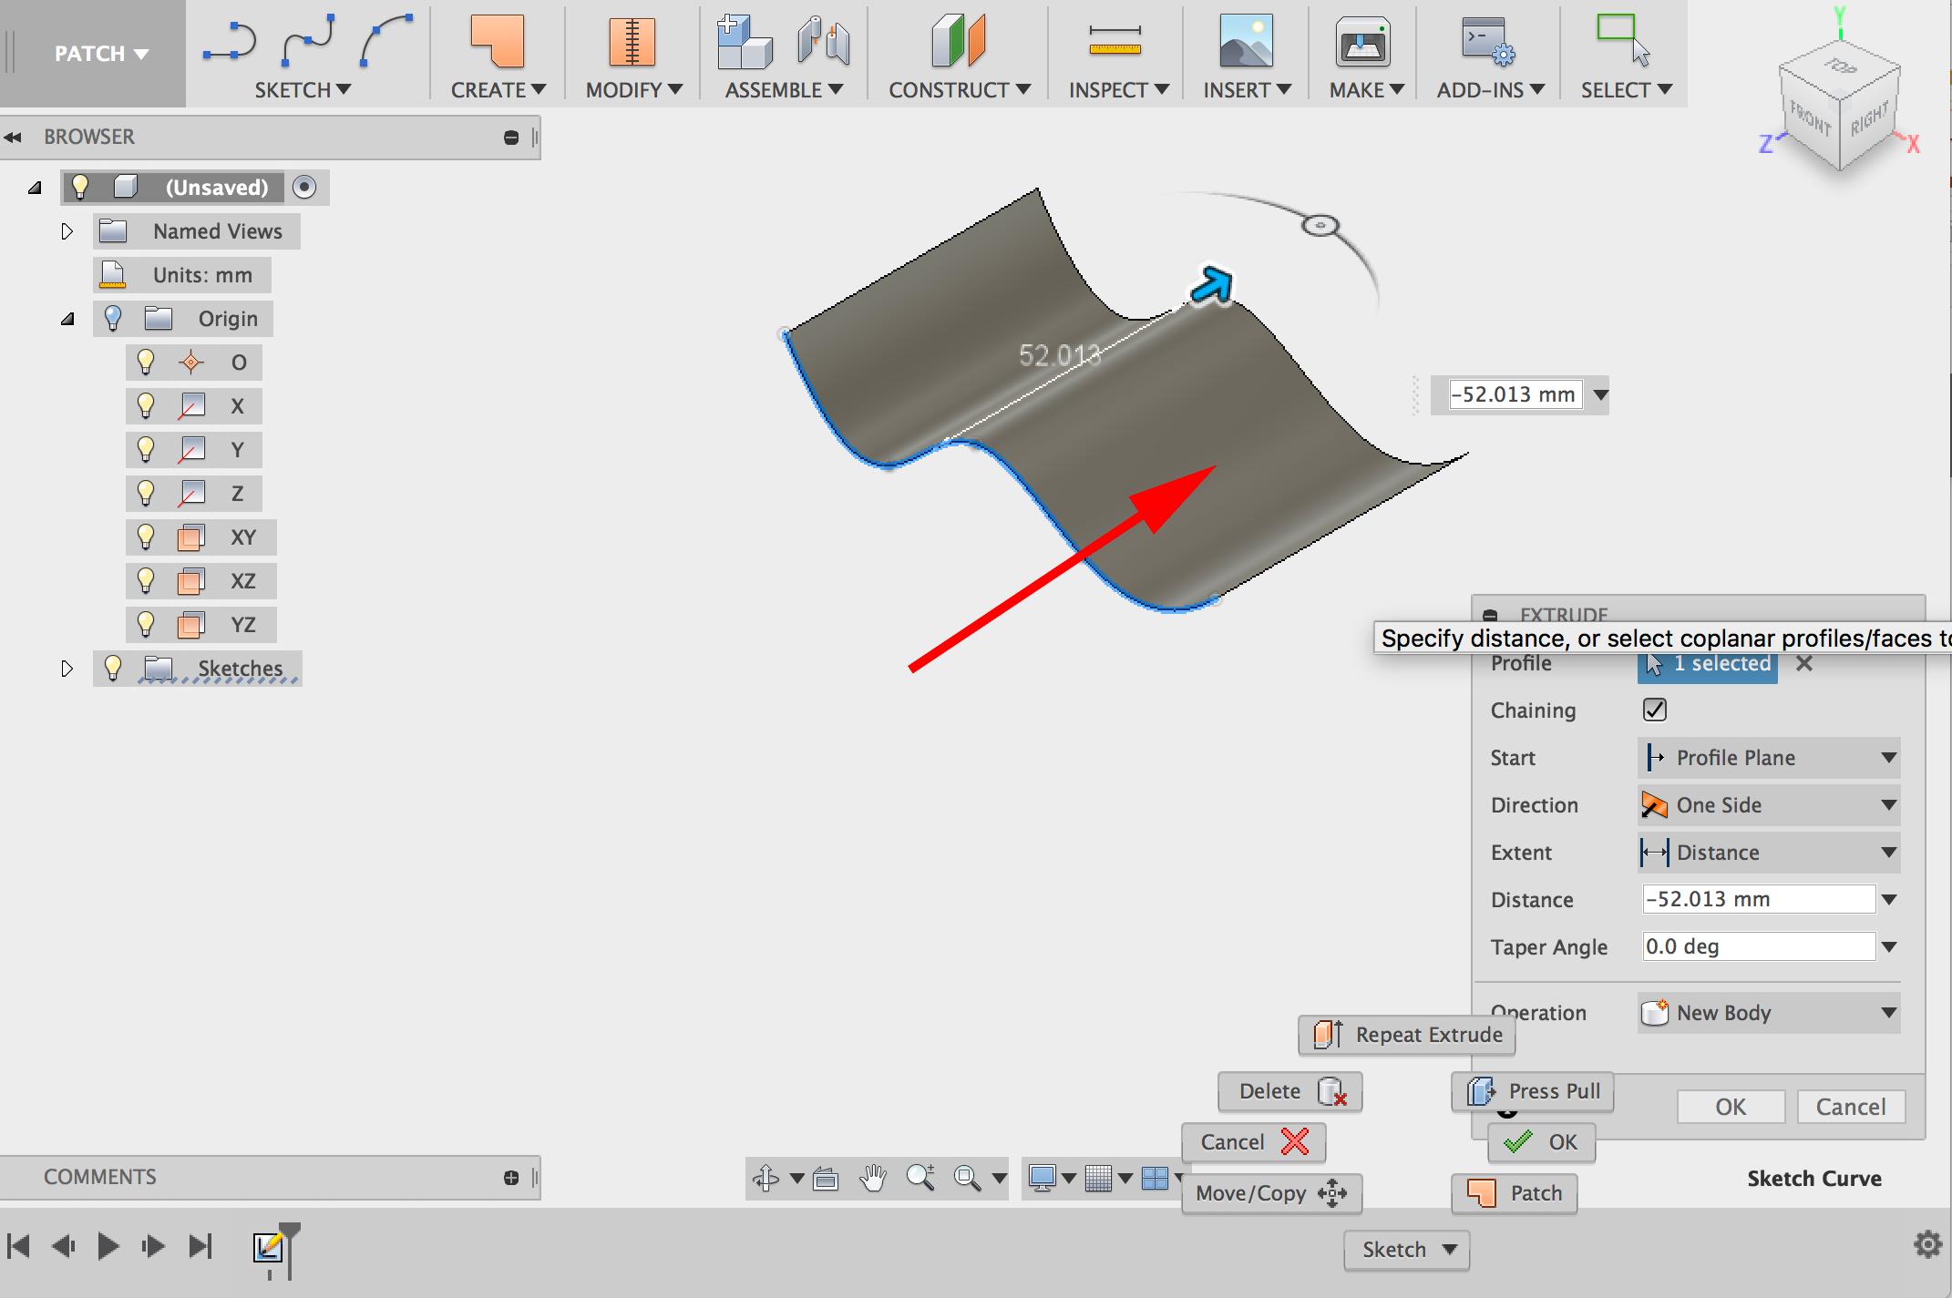Image resolution: width=1952 pixels, height=1298 pixels.
Task: Click the Grid and Snaps icon
Action: [1098, 1179]
